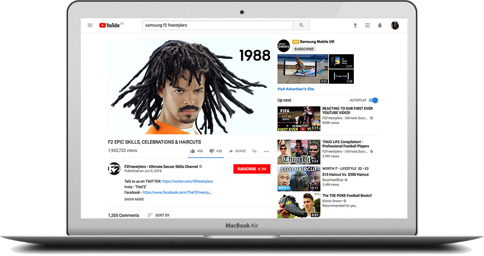Viewport: 484px width, 256px height.
Task: Open the ad thumbnail with 0:31 duration at top right
Action: [x=341, y=62]
